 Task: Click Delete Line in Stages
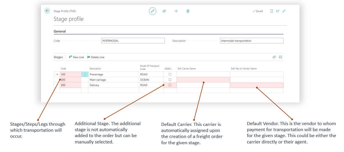96,57
